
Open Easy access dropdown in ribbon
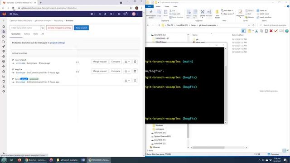tap(227, 14)
